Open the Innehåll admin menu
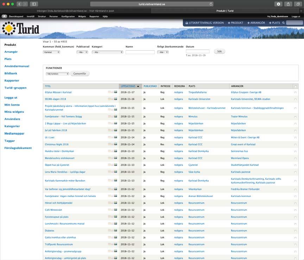Screen dimensions: 304x260 tap(31, 17)
